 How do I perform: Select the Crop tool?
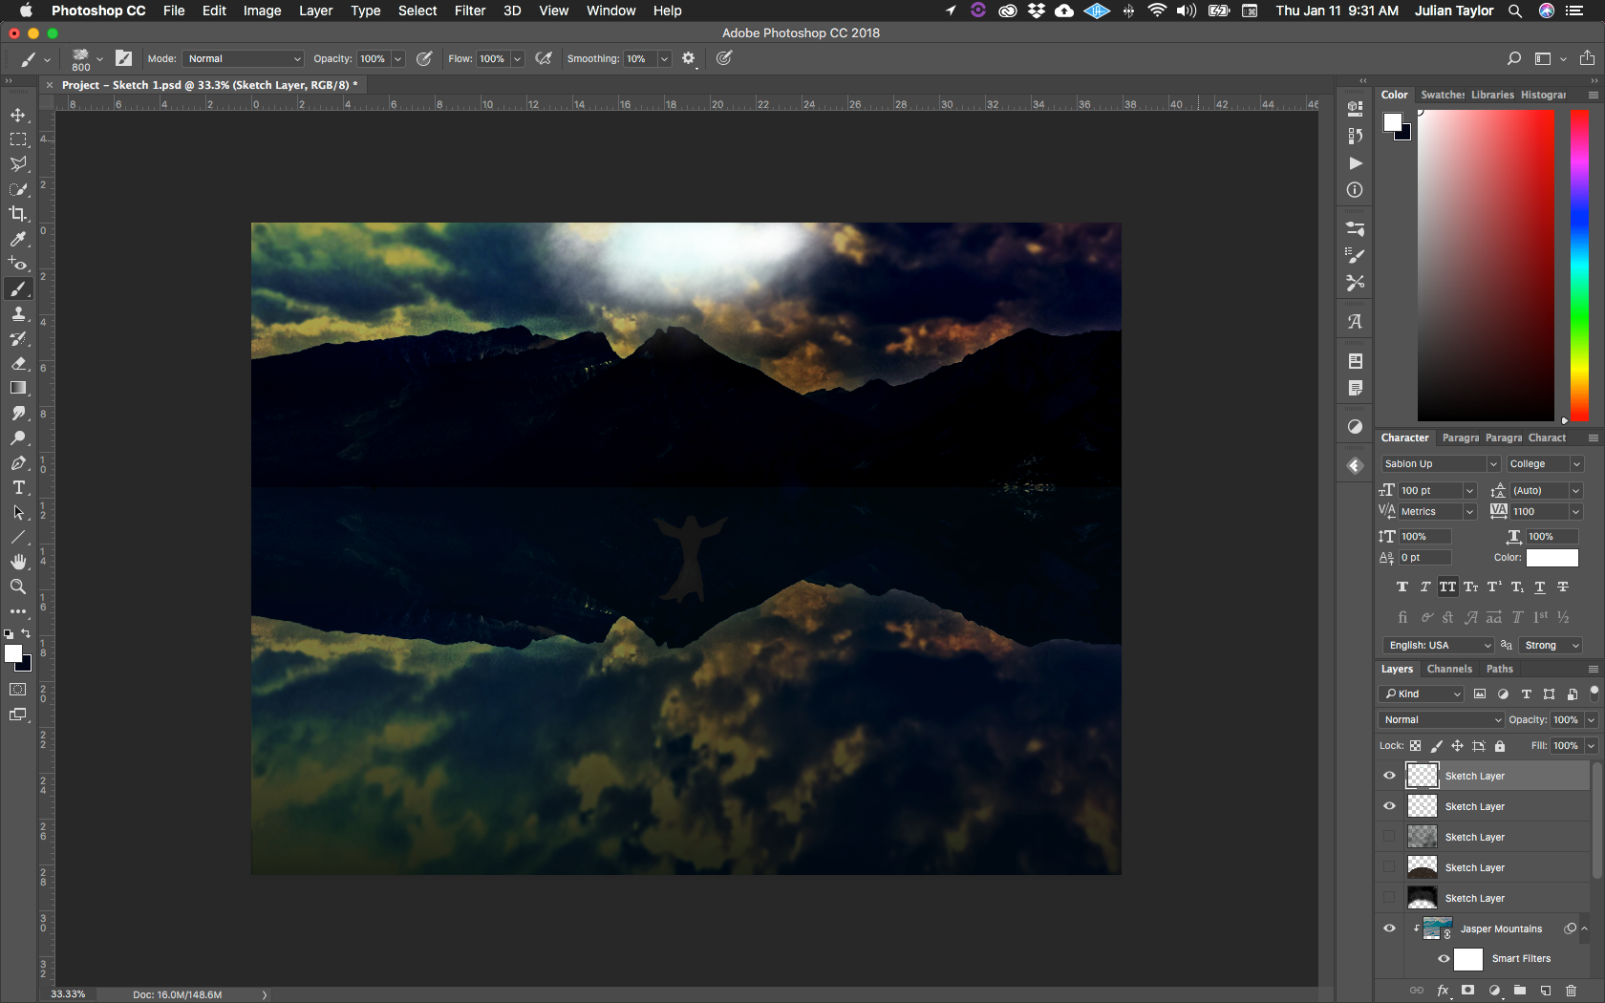(18, 214)
